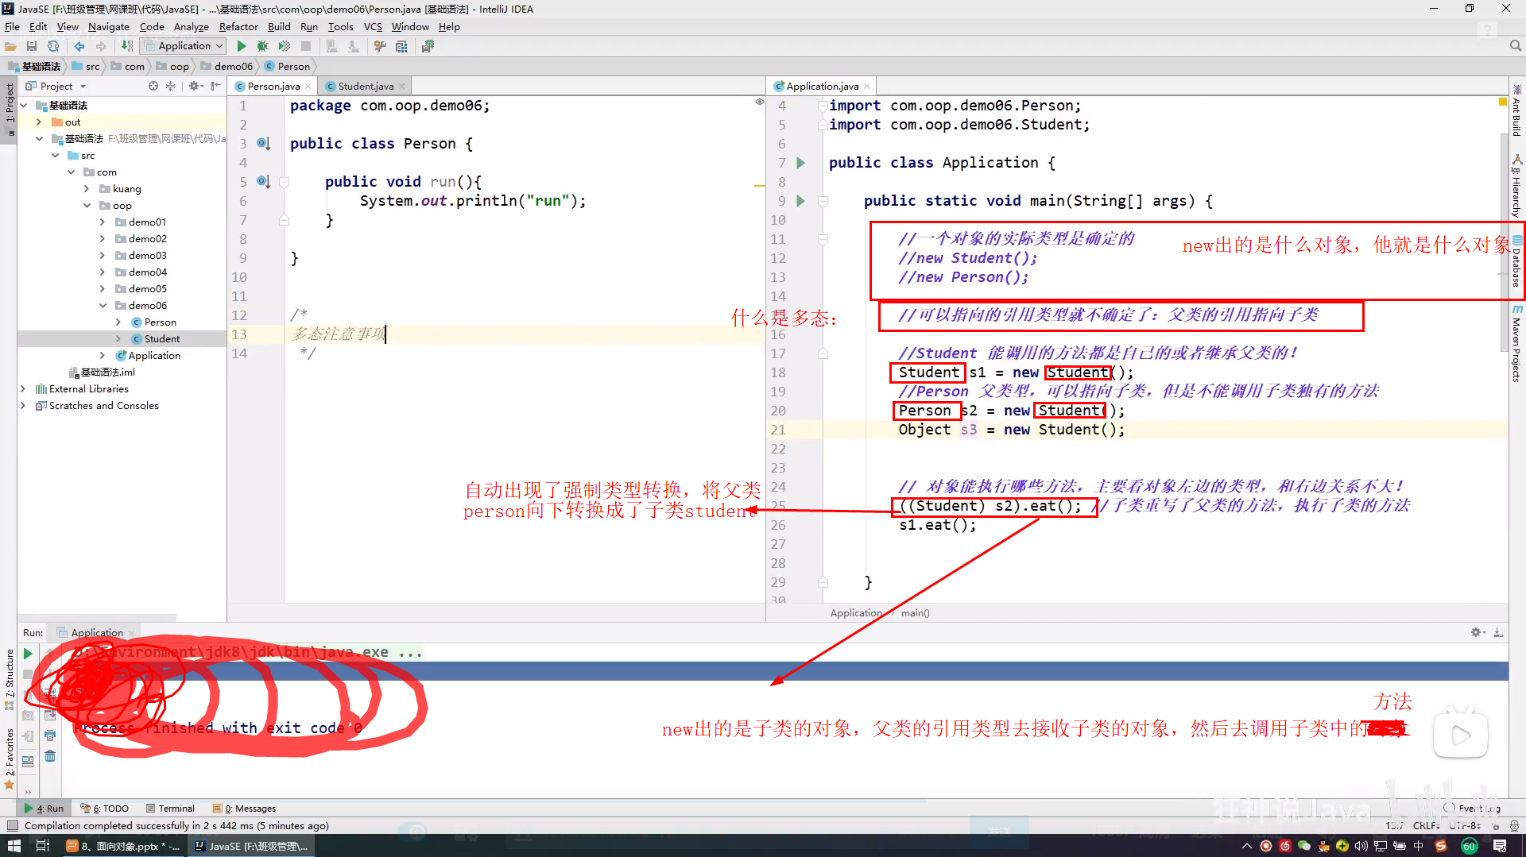Open the 6: TODO tool window
The height and width of the screenshot is (857, 1526).
tap(104, 809)
